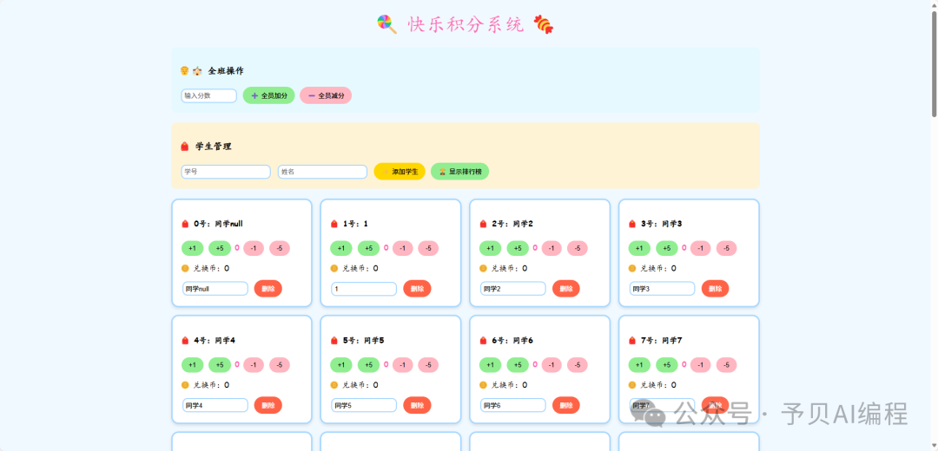The image size is (938, 451).
Task: Delete the 1号 student card
Action: [417, 289]
